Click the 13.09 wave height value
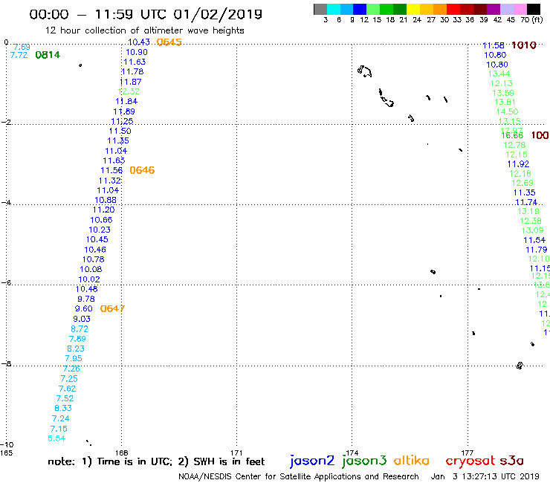The image size is (550, 483). [532, 230]
